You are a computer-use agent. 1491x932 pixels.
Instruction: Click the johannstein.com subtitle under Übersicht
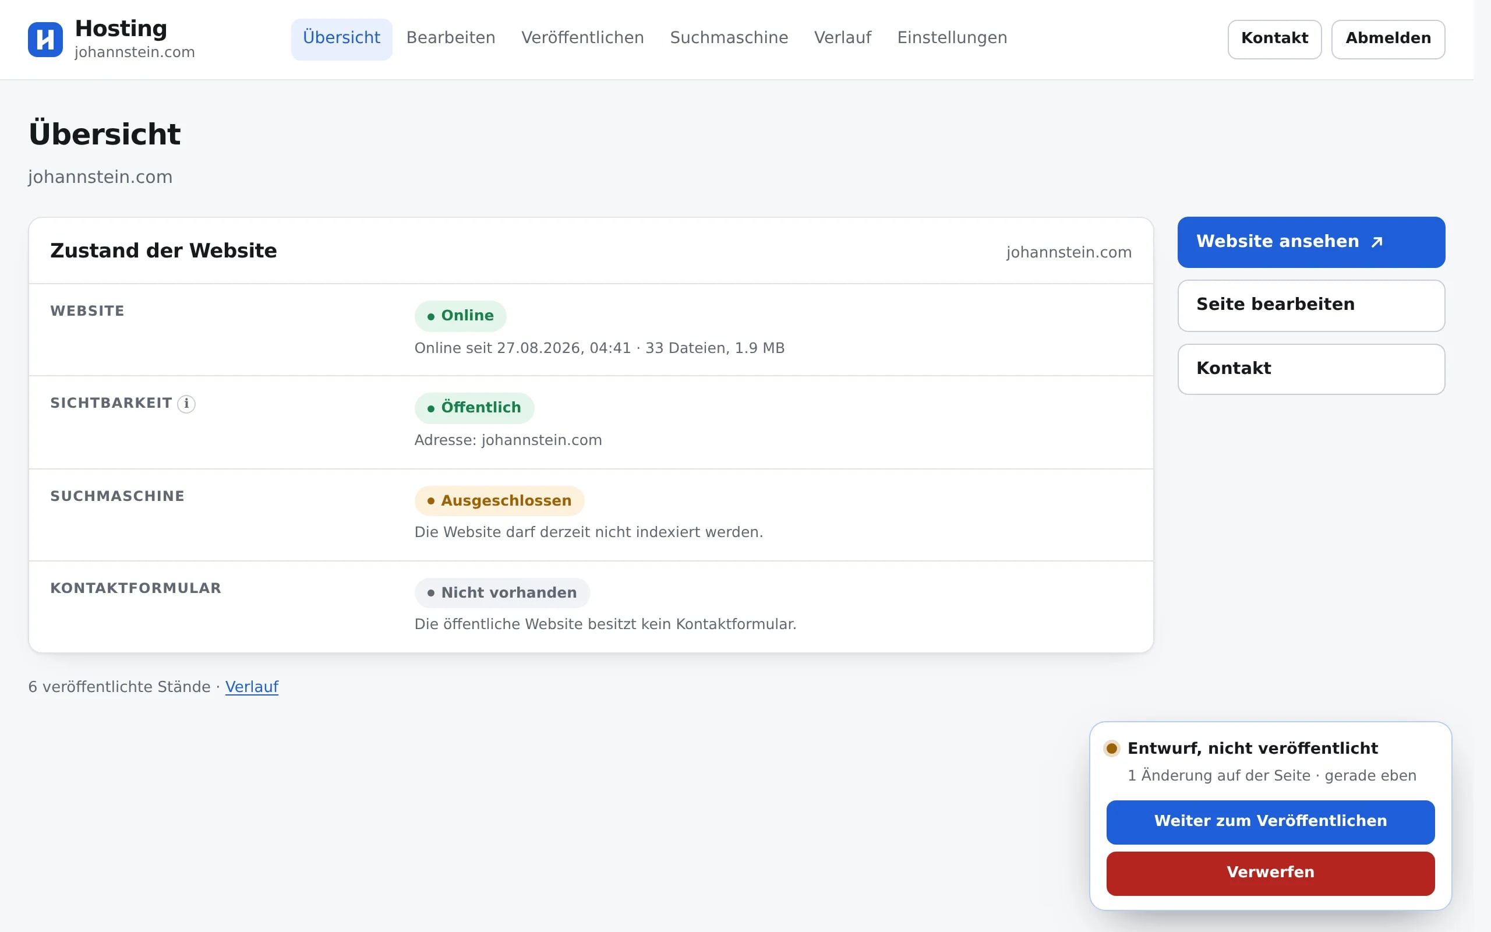[x=100, y=177]
